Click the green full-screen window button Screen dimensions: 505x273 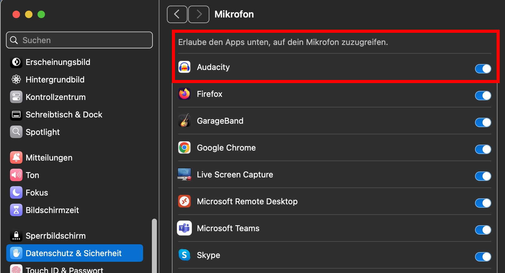[41, 14]
